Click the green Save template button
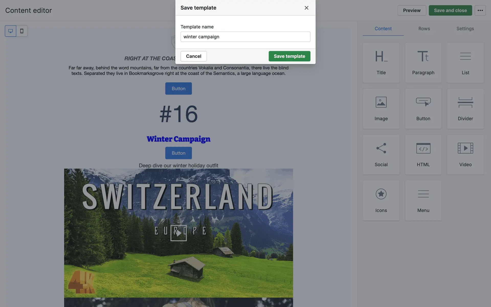Image resolution: width=491 pixels, height=307 pixels. pos(289,56)
